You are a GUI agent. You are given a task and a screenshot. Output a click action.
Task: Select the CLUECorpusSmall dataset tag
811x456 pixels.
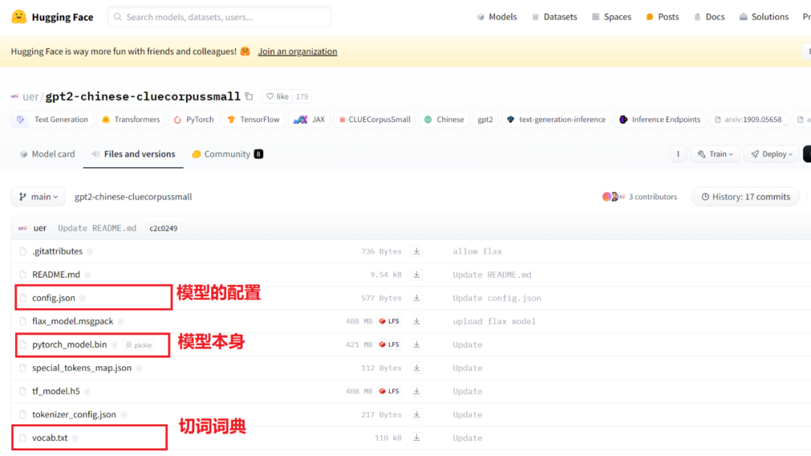coord(375,119)
